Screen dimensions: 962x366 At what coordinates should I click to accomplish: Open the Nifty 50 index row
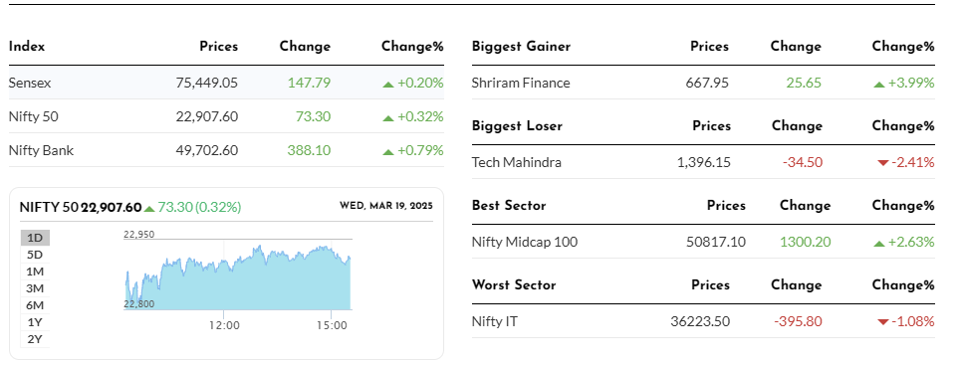click(x=226, y=116)
